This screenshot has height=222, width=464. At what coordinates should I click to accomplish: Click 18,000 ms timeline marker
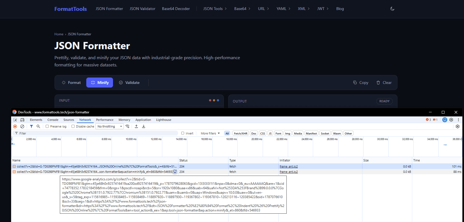coord(231,139)
